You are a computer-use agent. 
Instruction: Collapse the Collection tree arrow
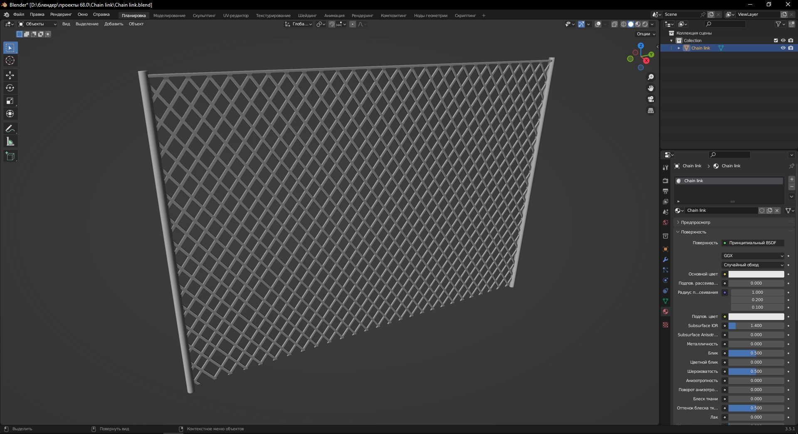[671, 41]
